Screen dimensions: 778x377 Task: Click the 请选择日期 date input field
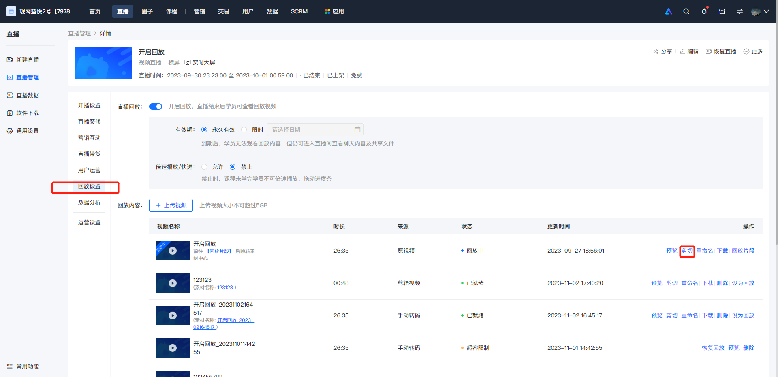[315, 130]
